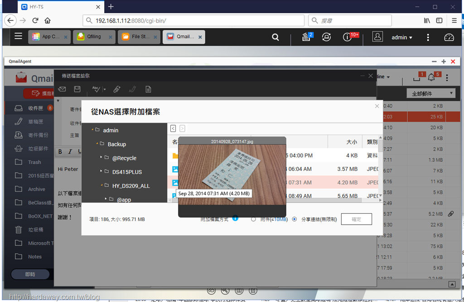Screen dimensions: 464x302
Task: Expand the @app folder node
Action: pos(106,198)
